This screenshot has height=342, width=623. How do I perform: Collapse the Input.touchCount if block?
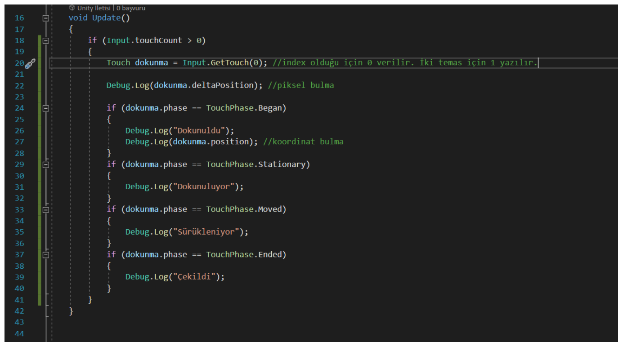click(x=45, y=40)
